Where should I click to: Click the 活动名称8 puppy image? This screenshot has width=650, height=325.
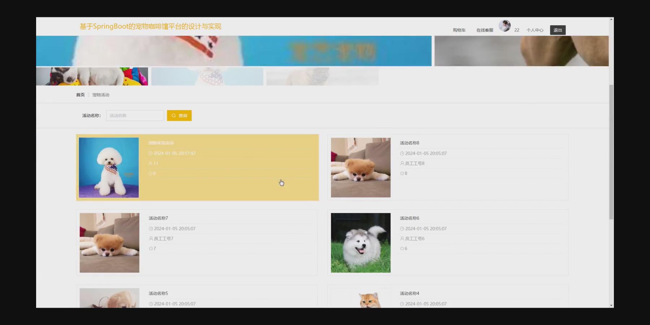(x=361, y=168)
